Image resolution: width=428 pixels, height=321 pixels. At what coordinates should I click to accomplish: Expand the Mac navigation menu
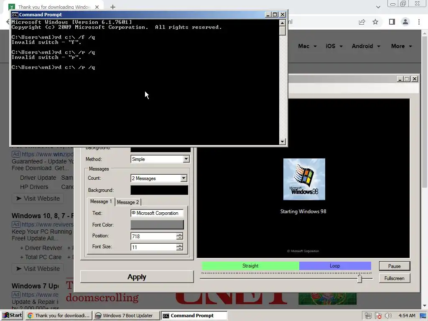pyautogui.click(x=307, y=46)
